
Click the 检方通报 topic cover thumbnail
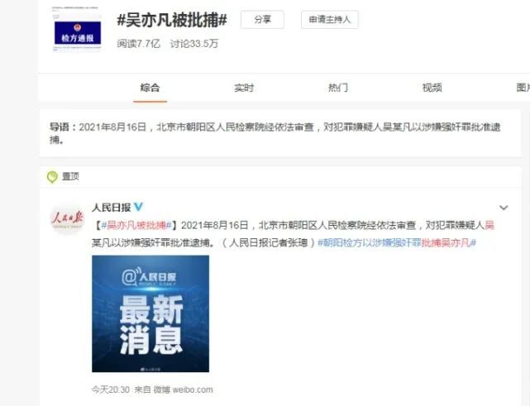coord(78,30)
